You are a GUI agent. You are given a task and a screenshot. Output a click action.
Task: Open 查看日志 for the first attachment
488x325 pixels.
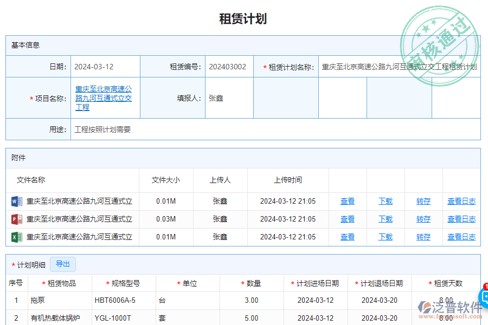tap(461, 200)
